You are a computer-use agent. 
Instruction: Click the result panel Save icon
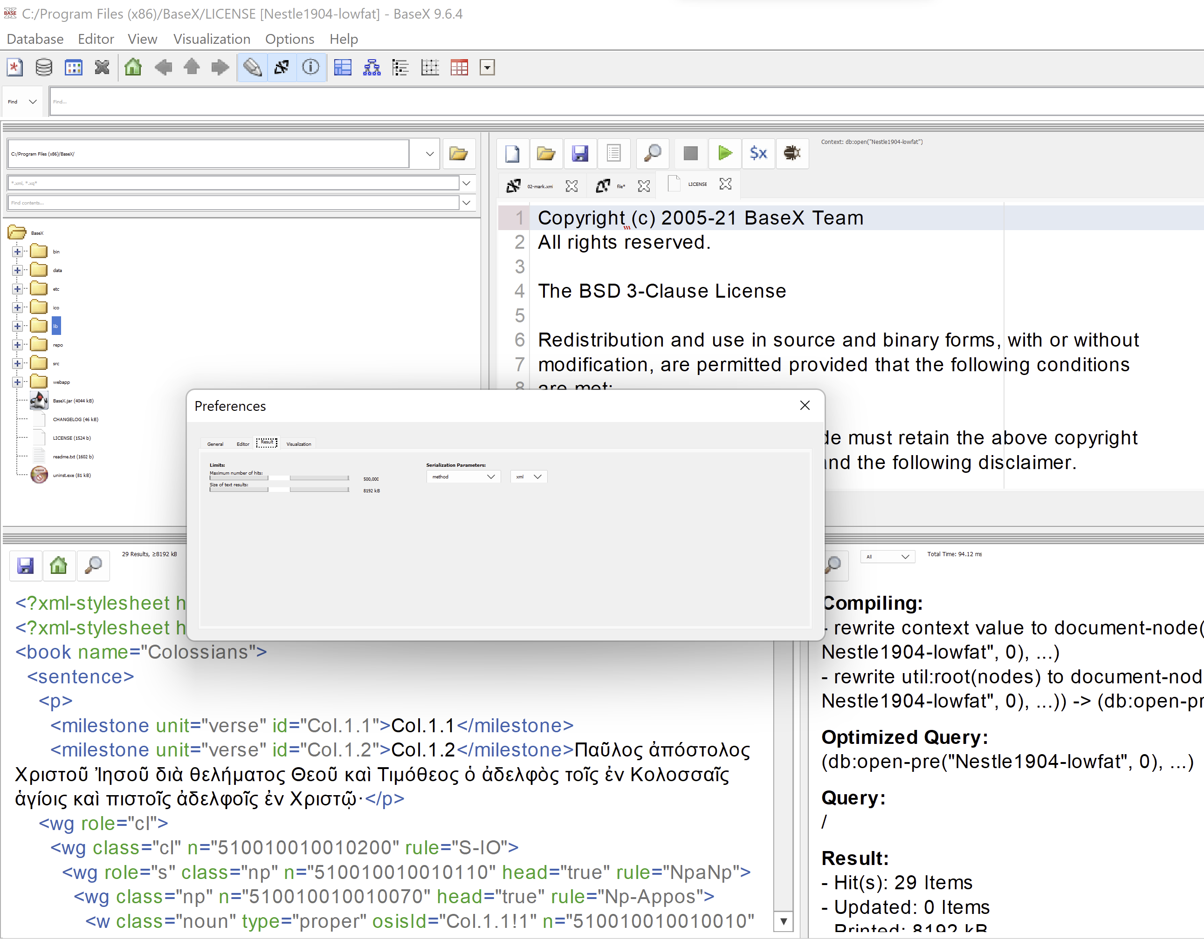pos(25,566)
